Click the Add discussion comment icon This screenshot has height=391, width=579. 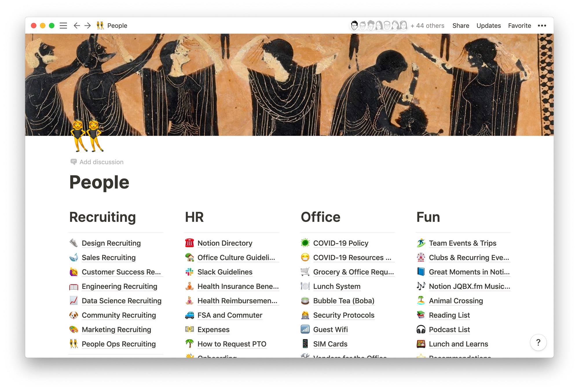(74, 162)
